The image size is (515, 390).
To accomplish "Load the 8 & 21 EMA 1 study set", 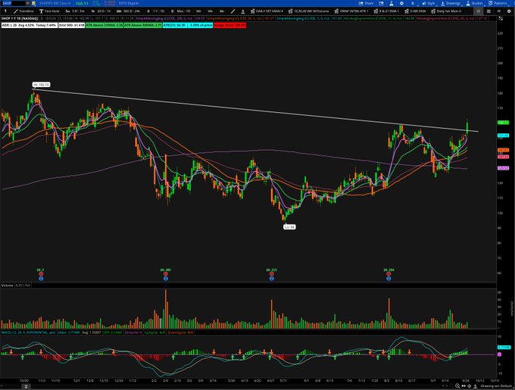I will [x=386, y=11].
